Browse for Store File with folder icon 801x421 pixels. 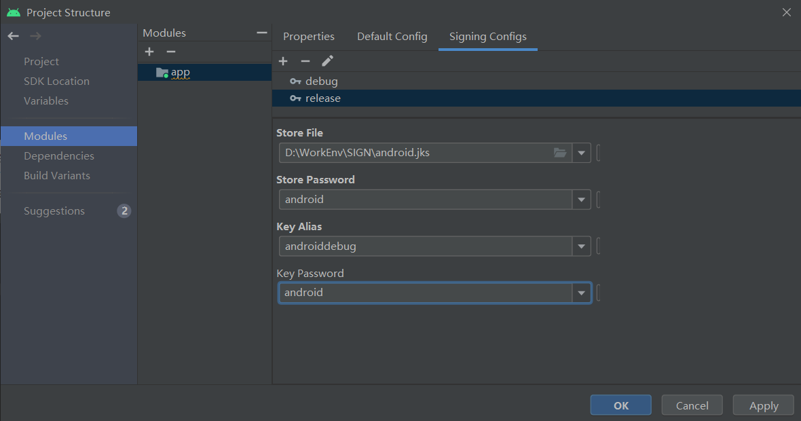coord(560,153)
